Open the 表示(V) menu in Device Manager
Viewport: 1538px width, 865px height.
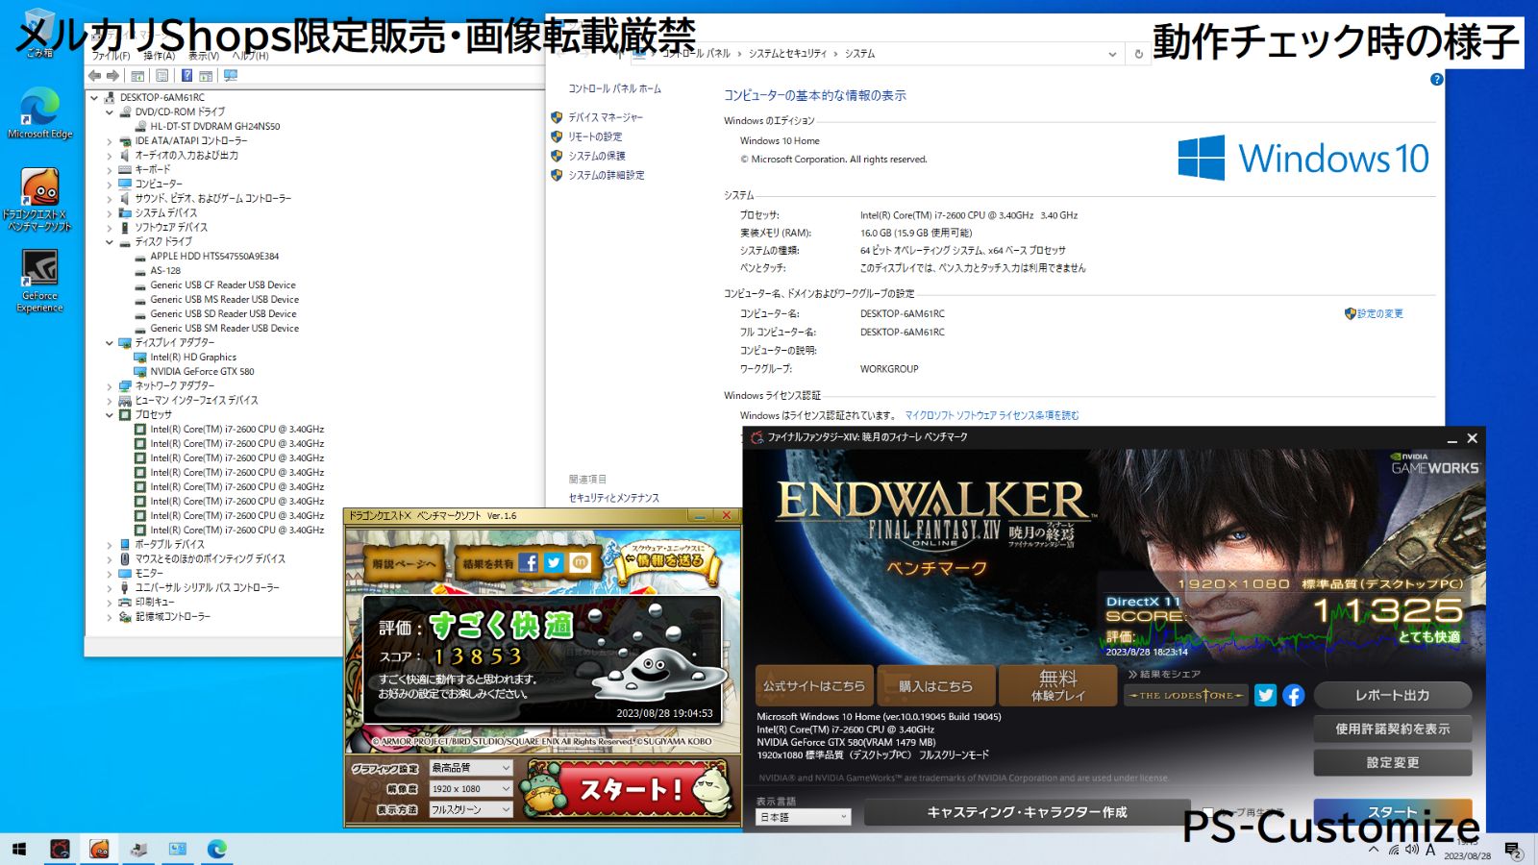[203, 56]
